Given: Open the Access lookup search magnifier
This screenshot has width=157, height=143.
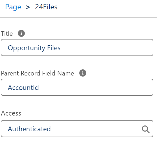Looking at the screenshot, I should (146, 129).
